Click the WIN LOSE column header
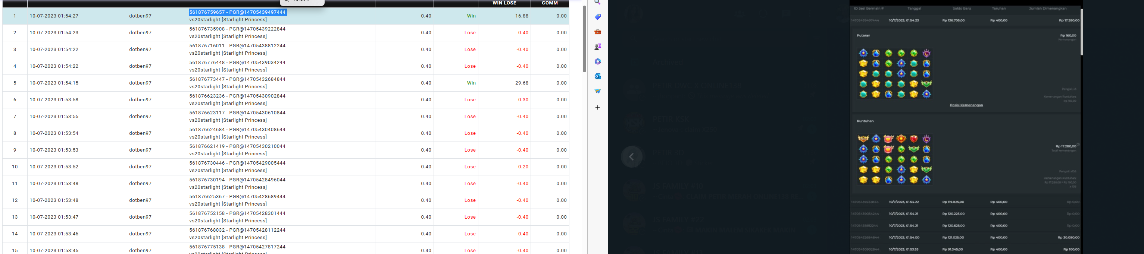 coord(504,3)
